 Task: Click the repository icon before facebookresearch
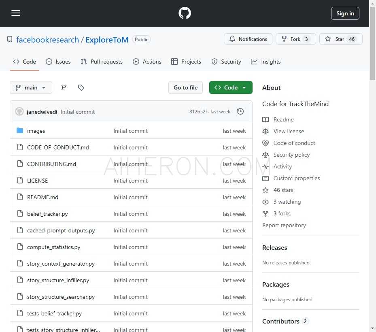tap(10, 39)
